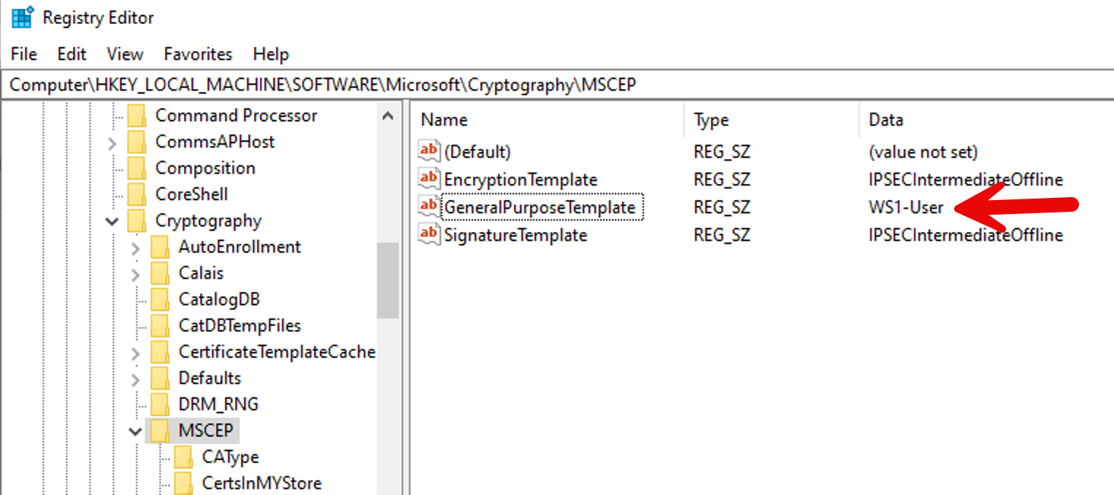The image size is (1114, 495).
Task: Click the tree scrollbar up arrow
Action: click(388, 116)
